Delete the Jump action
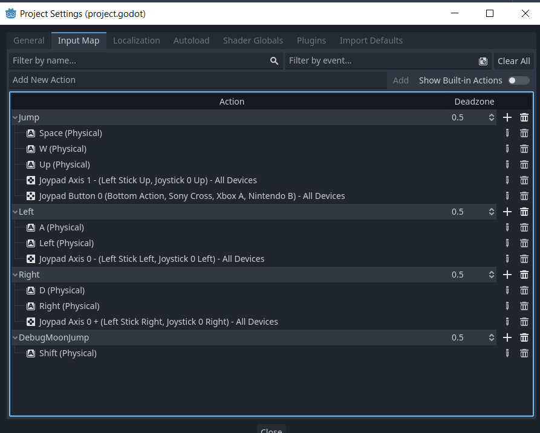Viewport: 540px width, 433px height. coord(524,117)
